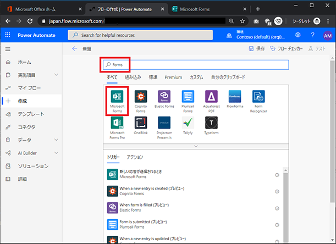Expand the AI Builder section in sidebar

(x=56, y=153)
